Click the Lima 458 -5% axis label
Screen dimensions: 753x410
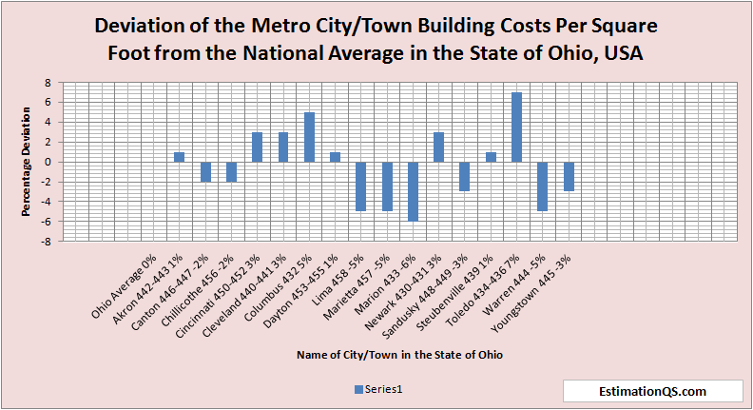[x=338, y=281]
